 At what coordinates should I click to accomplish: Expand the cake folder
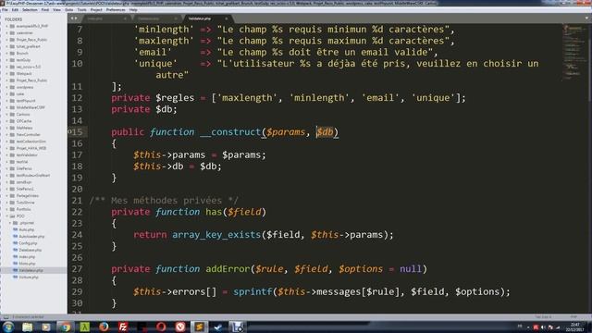click(x=6, y=94)
